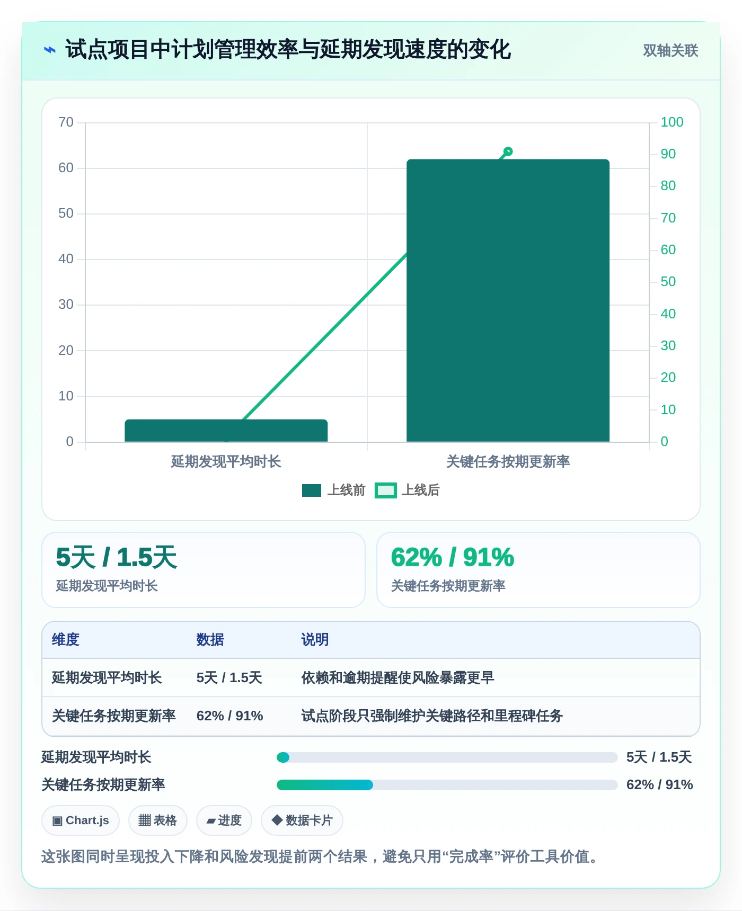Click the dark teal 上线前 legend swatch
Viewport: 742px width, 911px height.
click(x=312, y=490)
